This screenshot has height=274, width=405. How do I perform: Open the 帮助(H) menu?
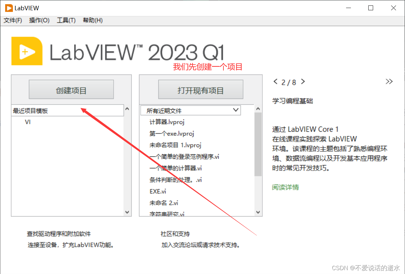click(x=93, y=20)
